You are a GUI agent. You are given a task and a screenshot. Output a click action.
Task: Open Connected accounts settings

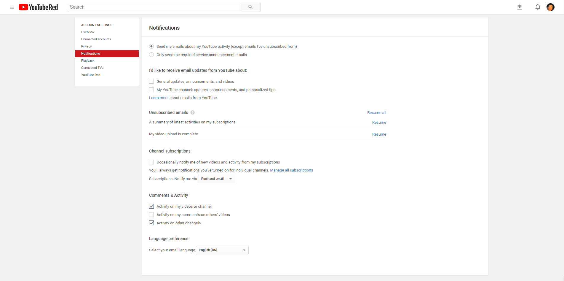pos(96,39)
